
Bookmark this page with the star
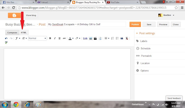(176, 8)
